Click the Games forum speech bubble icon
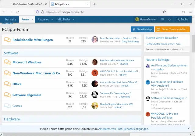 [7, 106]
